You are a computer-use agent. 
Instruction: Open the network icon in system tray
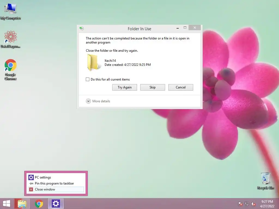point(247,204)
